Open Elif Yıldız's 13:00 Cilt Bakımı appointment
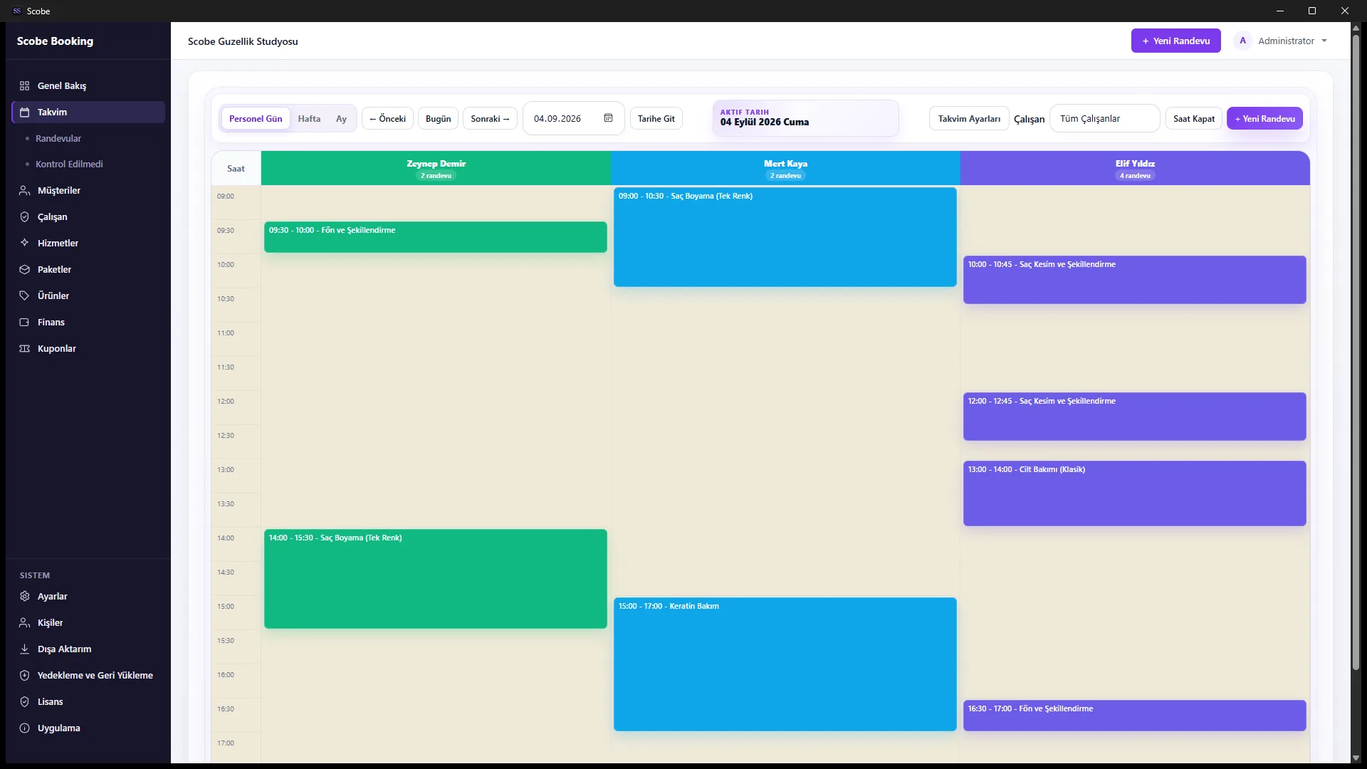Screen dimensions: 1367x769 click(1134, 493)
